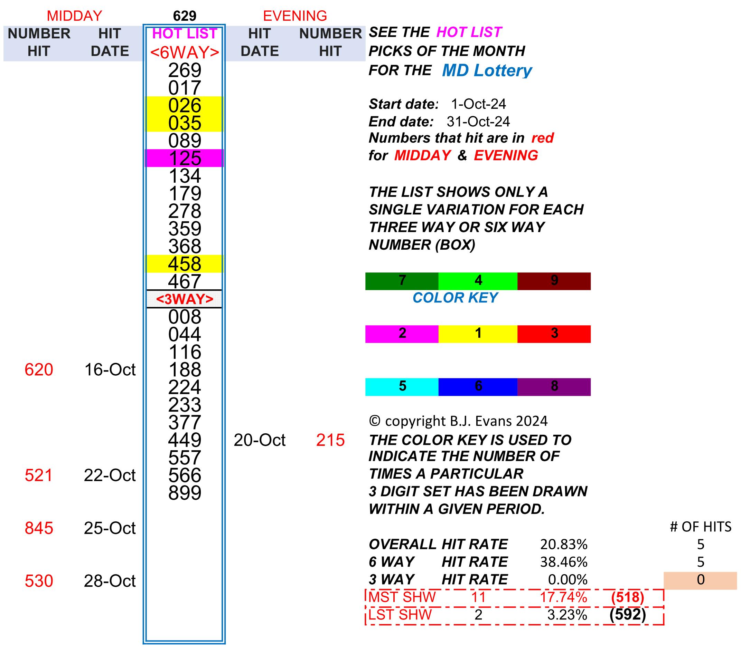Select the yellow swatch labeled 1
This screenshot has width=741, height=654.
(x=478, y=334)
